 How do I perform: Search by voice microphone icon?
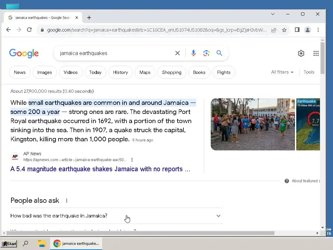pyautogui.click(x=193, y=53)
